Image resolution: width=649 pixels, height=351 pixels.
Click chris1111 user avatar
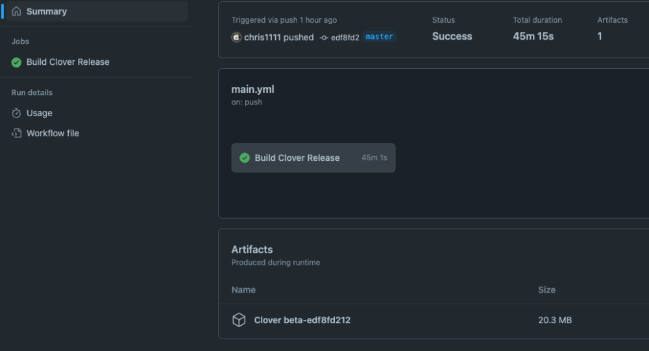236,37
